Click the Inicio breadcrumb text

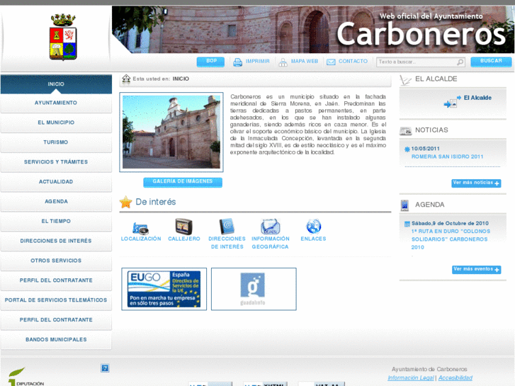(181, 79)
